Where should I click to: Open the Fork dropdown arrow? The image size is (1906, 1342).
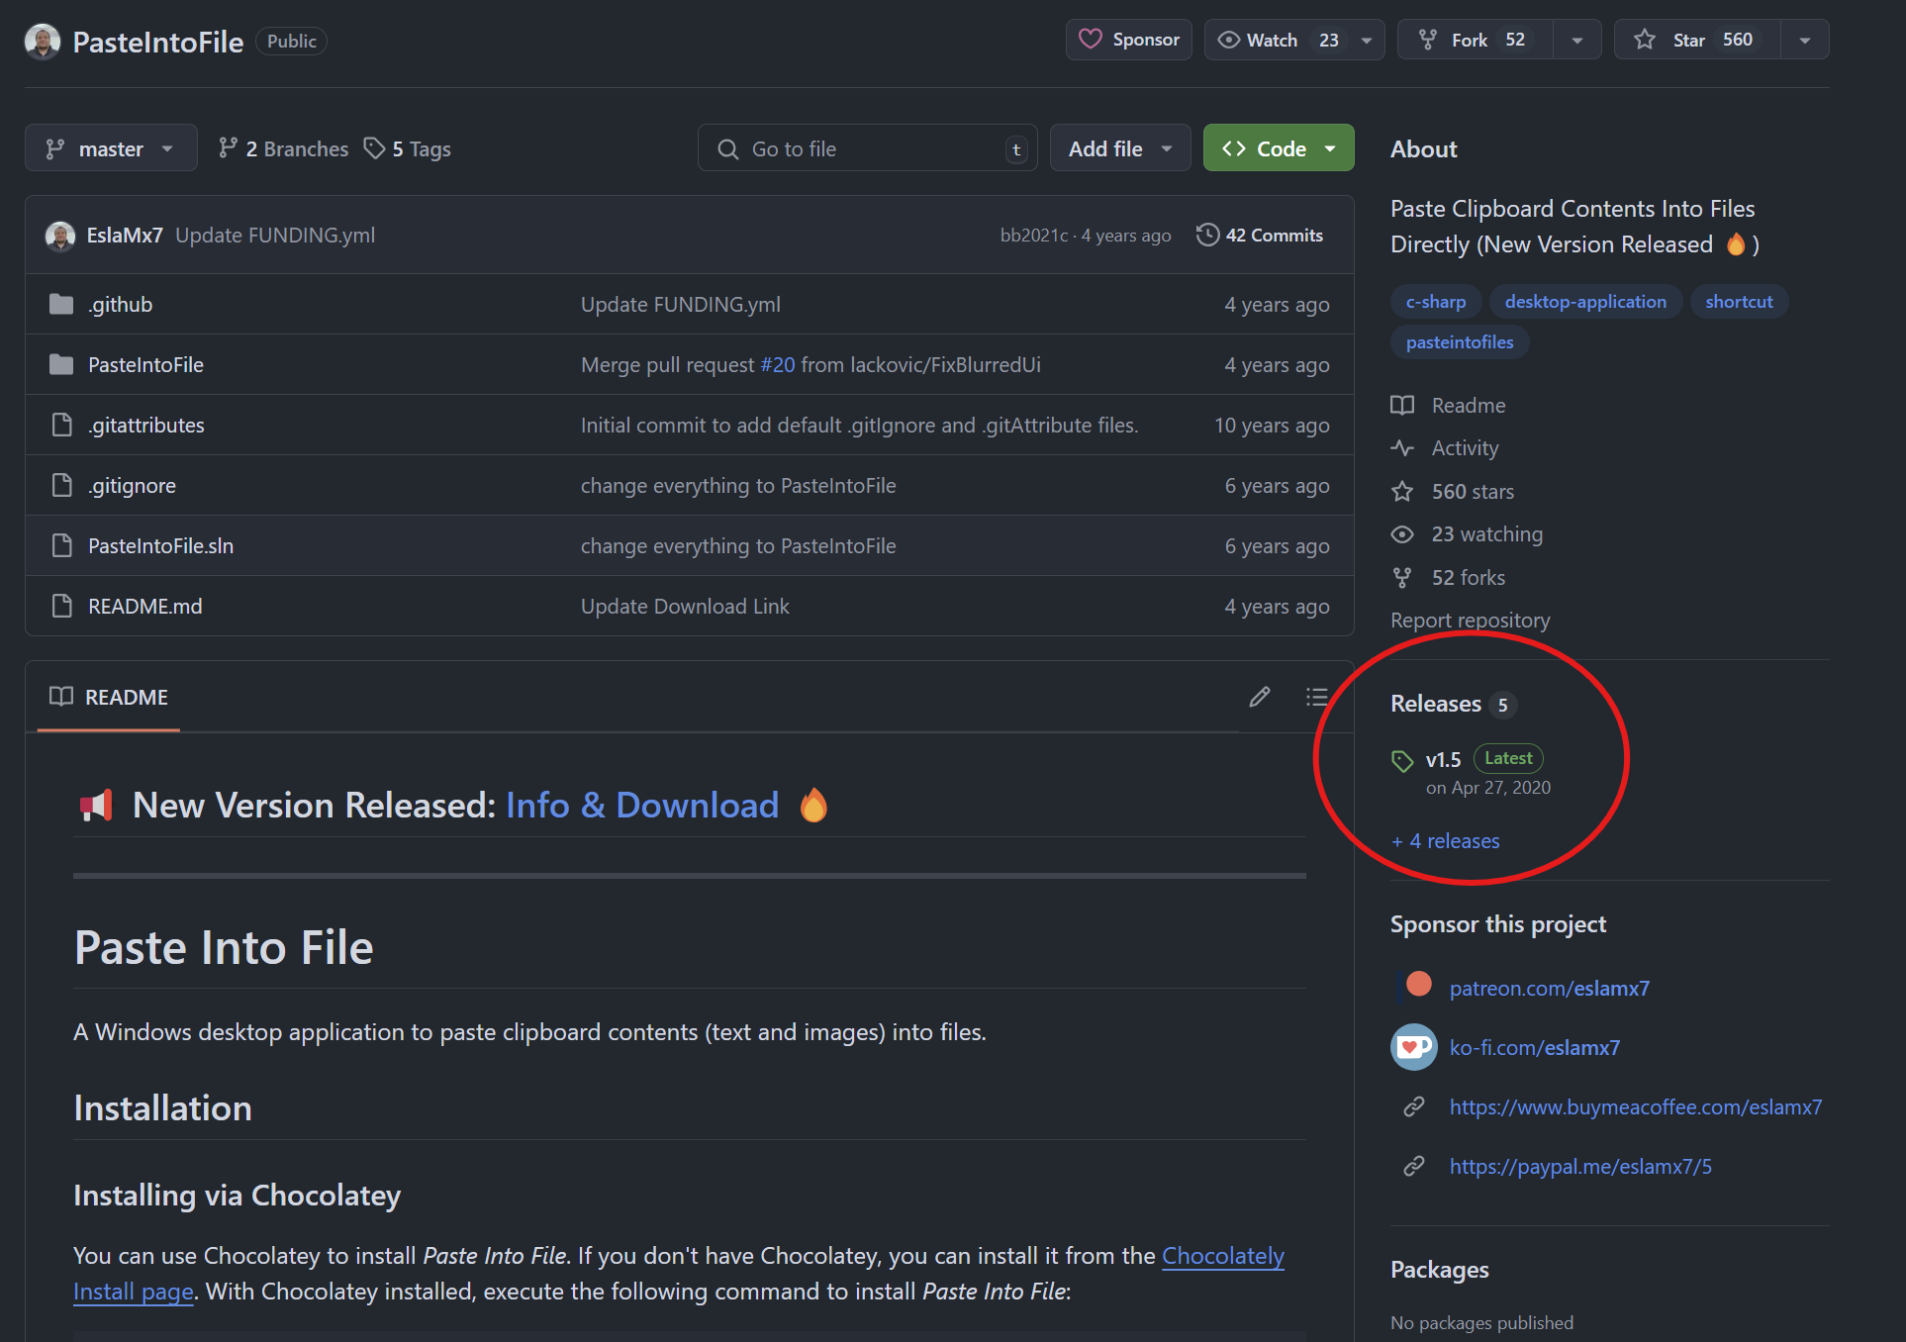point(1577,41)
